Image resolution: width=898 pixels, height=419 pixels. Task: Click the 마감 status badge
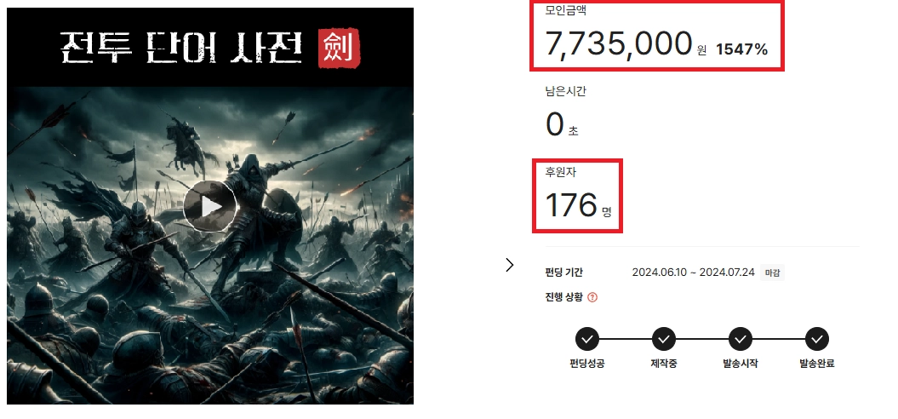[x=772, y=273]
